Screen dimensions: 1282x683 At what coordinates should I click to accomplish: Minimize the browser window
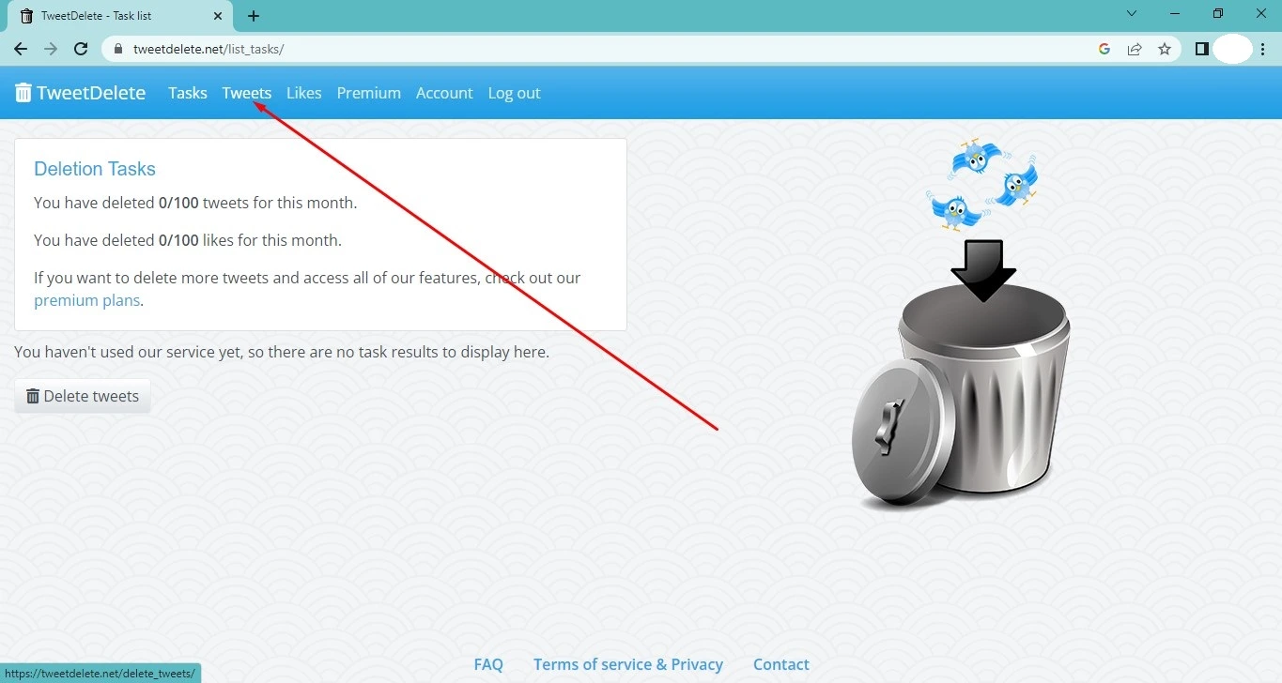point(1177,14)
